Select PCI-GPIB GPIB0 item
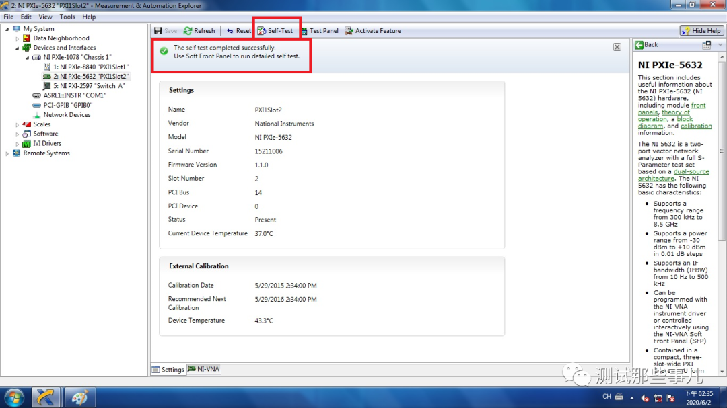The height and width of the screenshot is (408, 727). tap(63, 105)
